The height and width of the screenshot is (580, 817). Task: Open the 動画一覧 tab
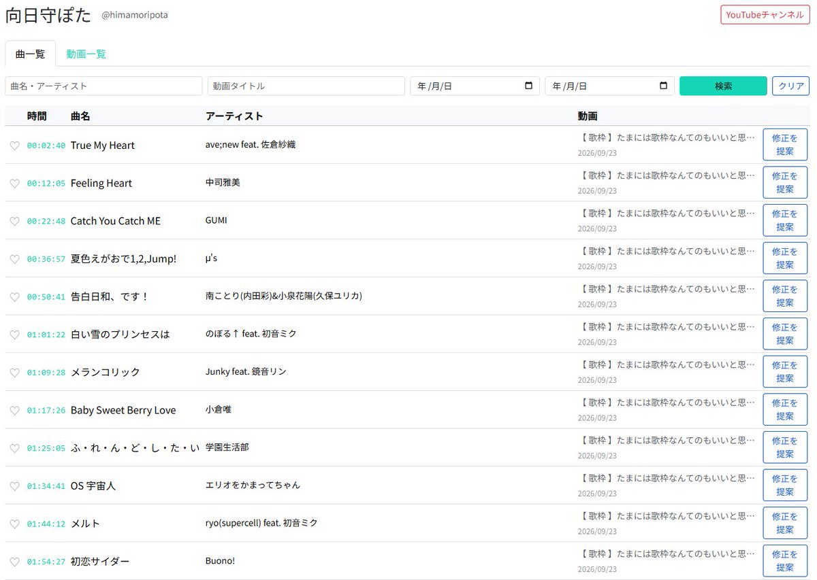click(86, 54)
